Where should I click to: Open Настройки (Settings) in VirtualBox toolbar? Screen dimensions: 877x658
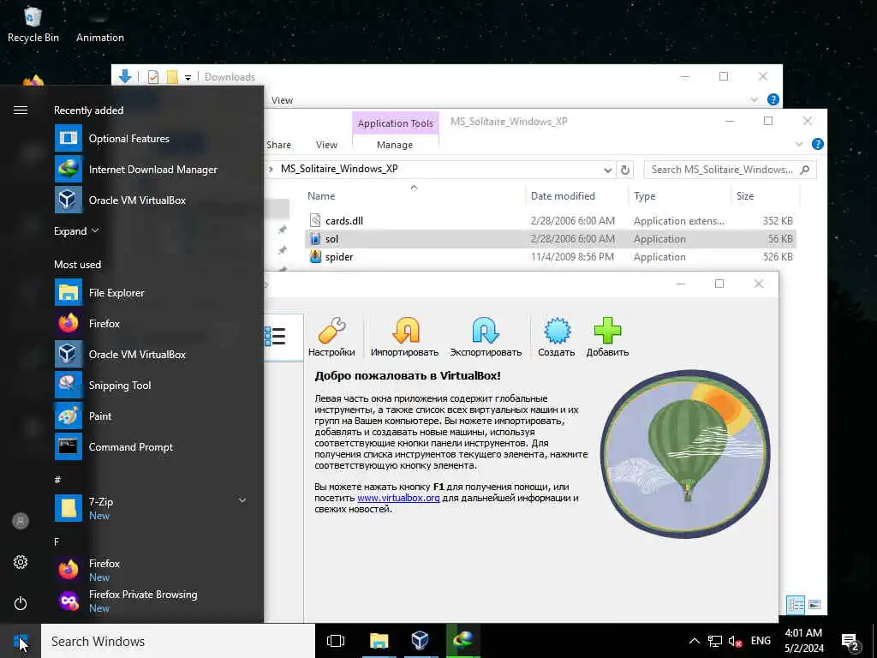pos(331,337)
